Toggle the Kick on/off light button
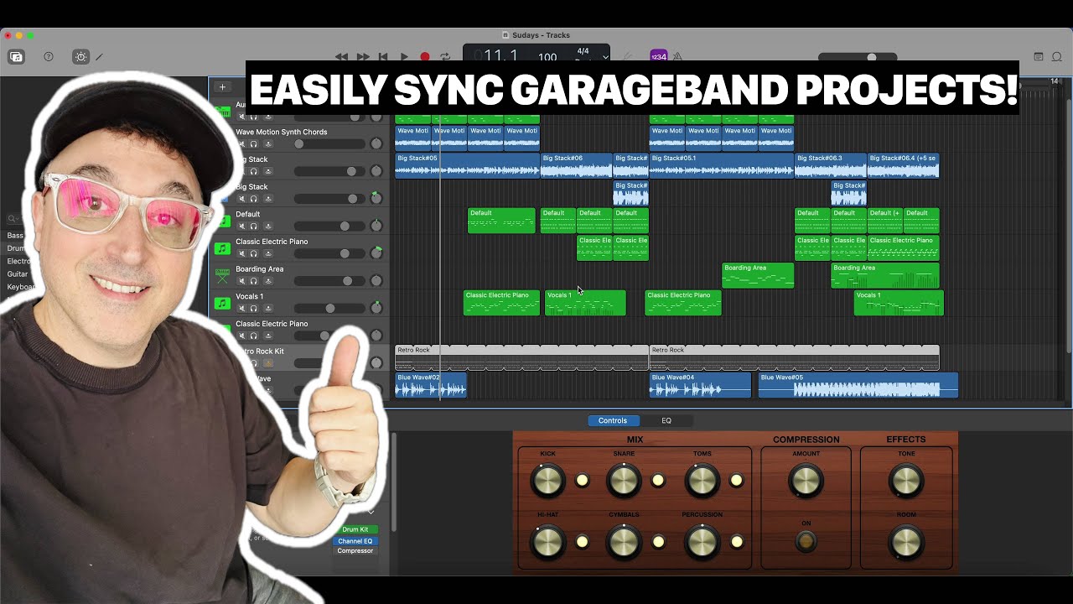 pyautogui.click(x=582, y=481)
